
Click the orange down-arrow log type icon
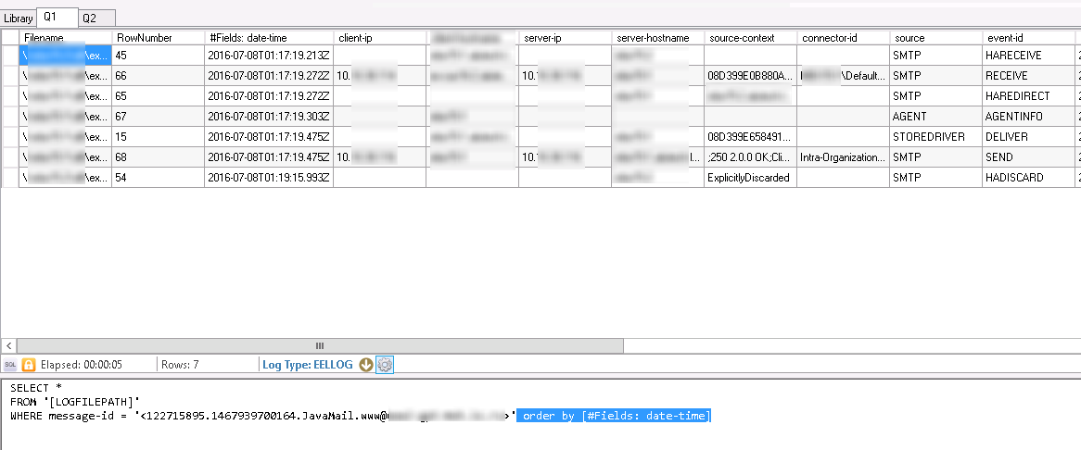(366, 365)
